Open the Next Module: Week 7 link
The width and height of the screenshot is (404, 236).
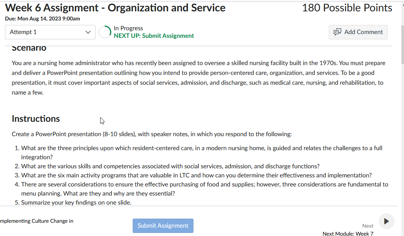coord(348,233)
